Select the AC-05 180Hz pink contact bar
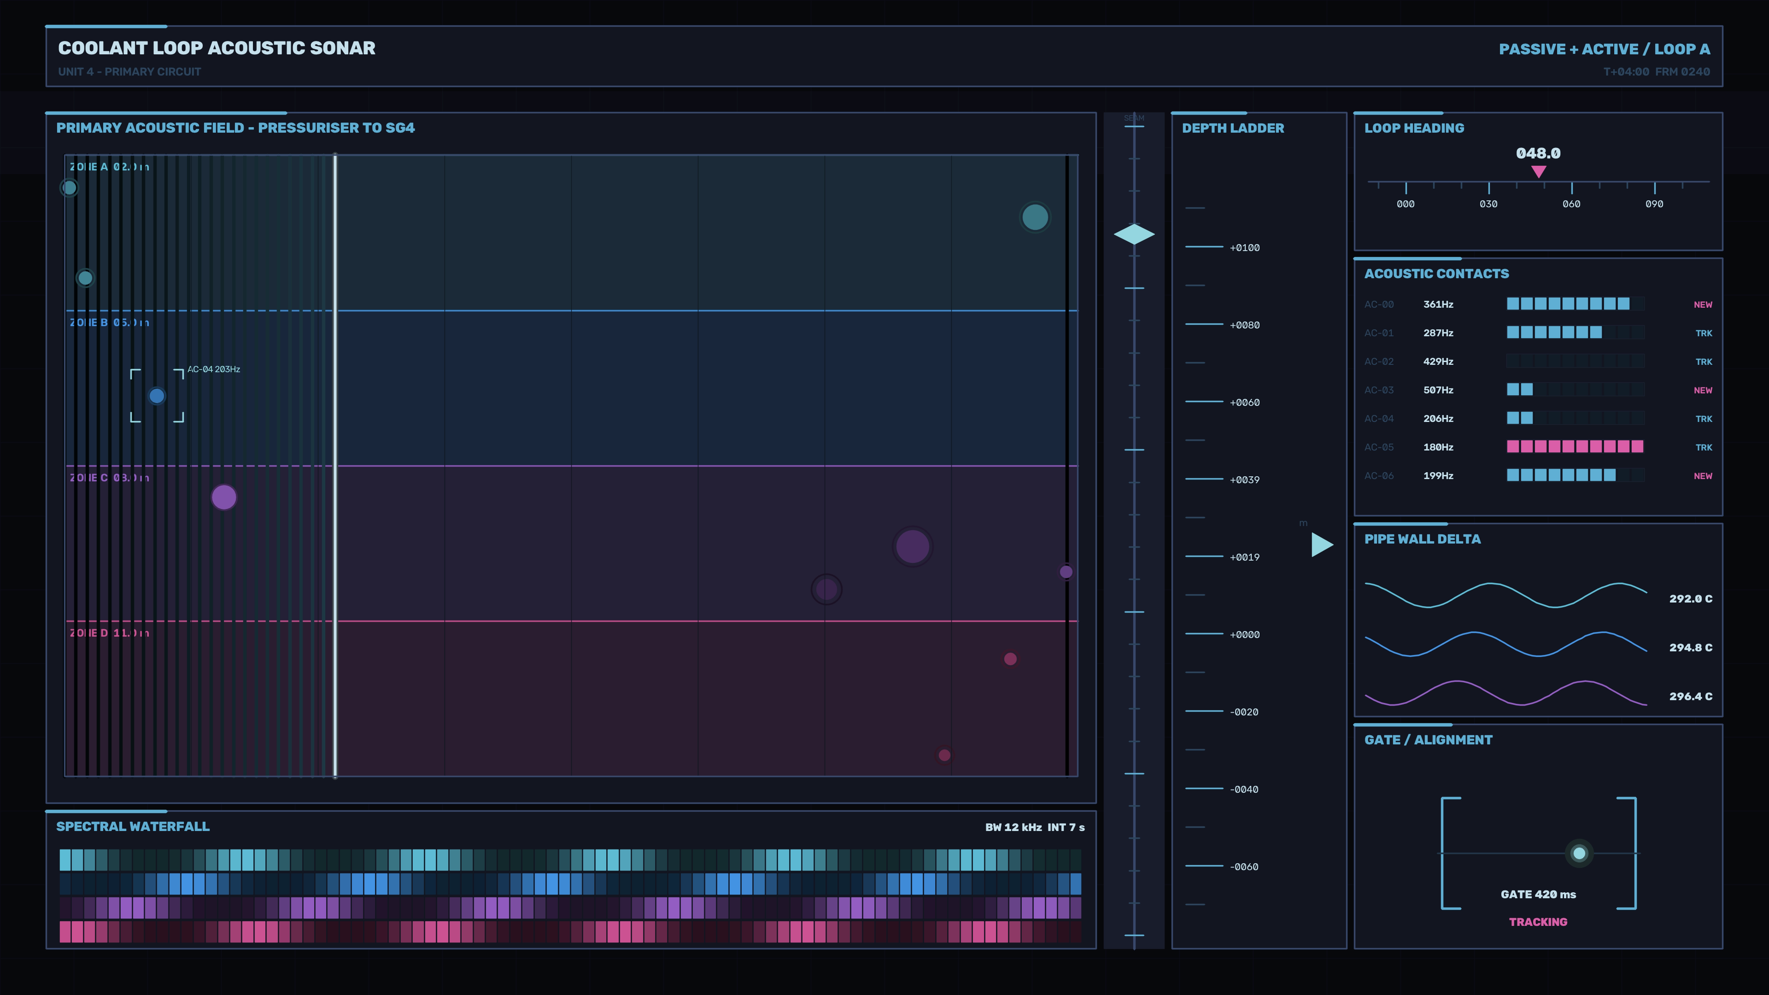 (1575, 446)
